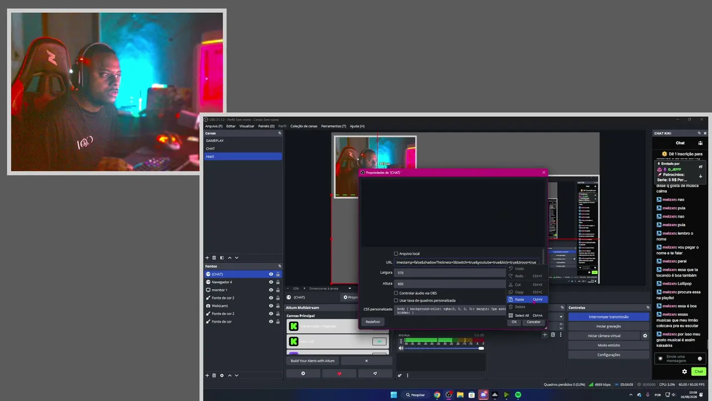
Task: Add a scene transition with plus icon
Action: click(545, 335)
